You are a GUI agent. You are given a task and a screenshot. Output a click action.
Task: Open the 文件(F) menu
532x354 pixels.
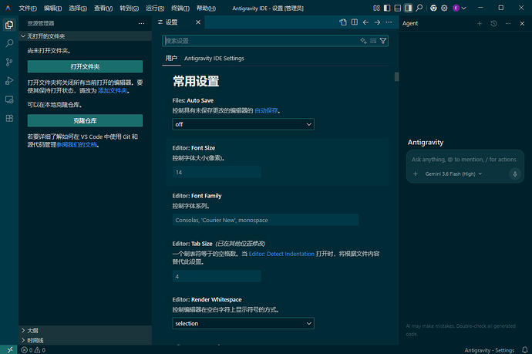click(28, 8)
